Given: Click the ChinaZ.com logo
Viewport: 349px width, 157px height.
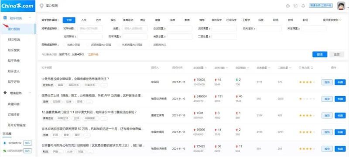Looking at the screenshot, I should pos(17,6).
